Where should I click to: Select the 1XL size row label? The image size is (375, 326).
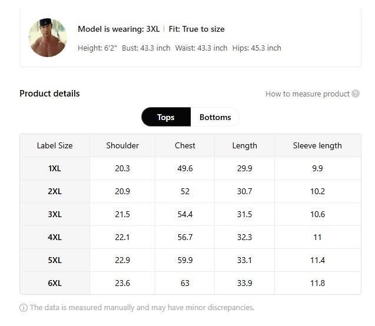(x=55, y=168)
